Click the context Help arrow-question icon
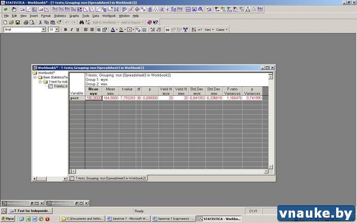Viewport: 357px width, 223px height. pos(156,23)
